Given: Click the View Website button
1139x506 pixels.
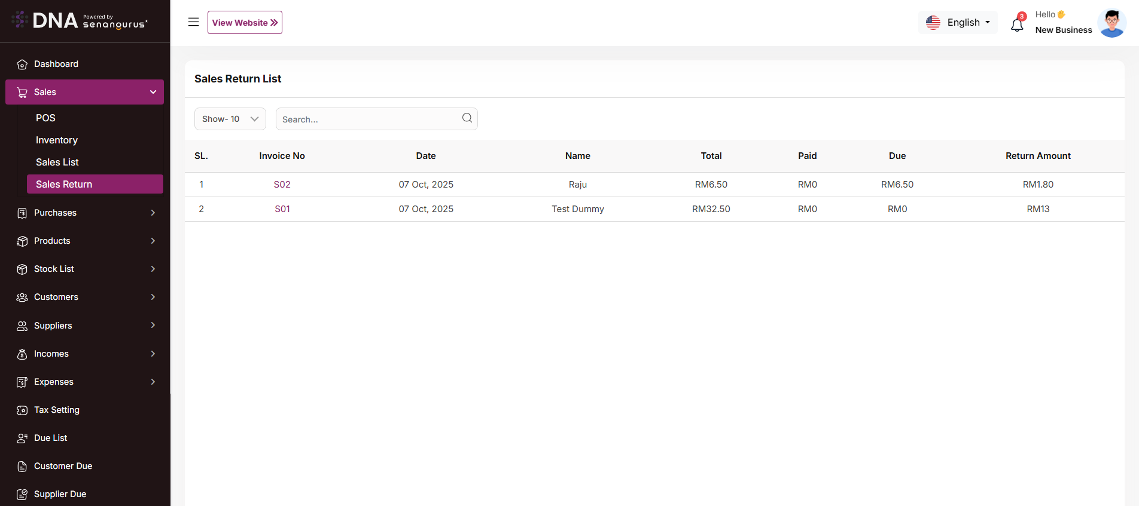Looking at the screenshot, I should (x=245, y=23).
